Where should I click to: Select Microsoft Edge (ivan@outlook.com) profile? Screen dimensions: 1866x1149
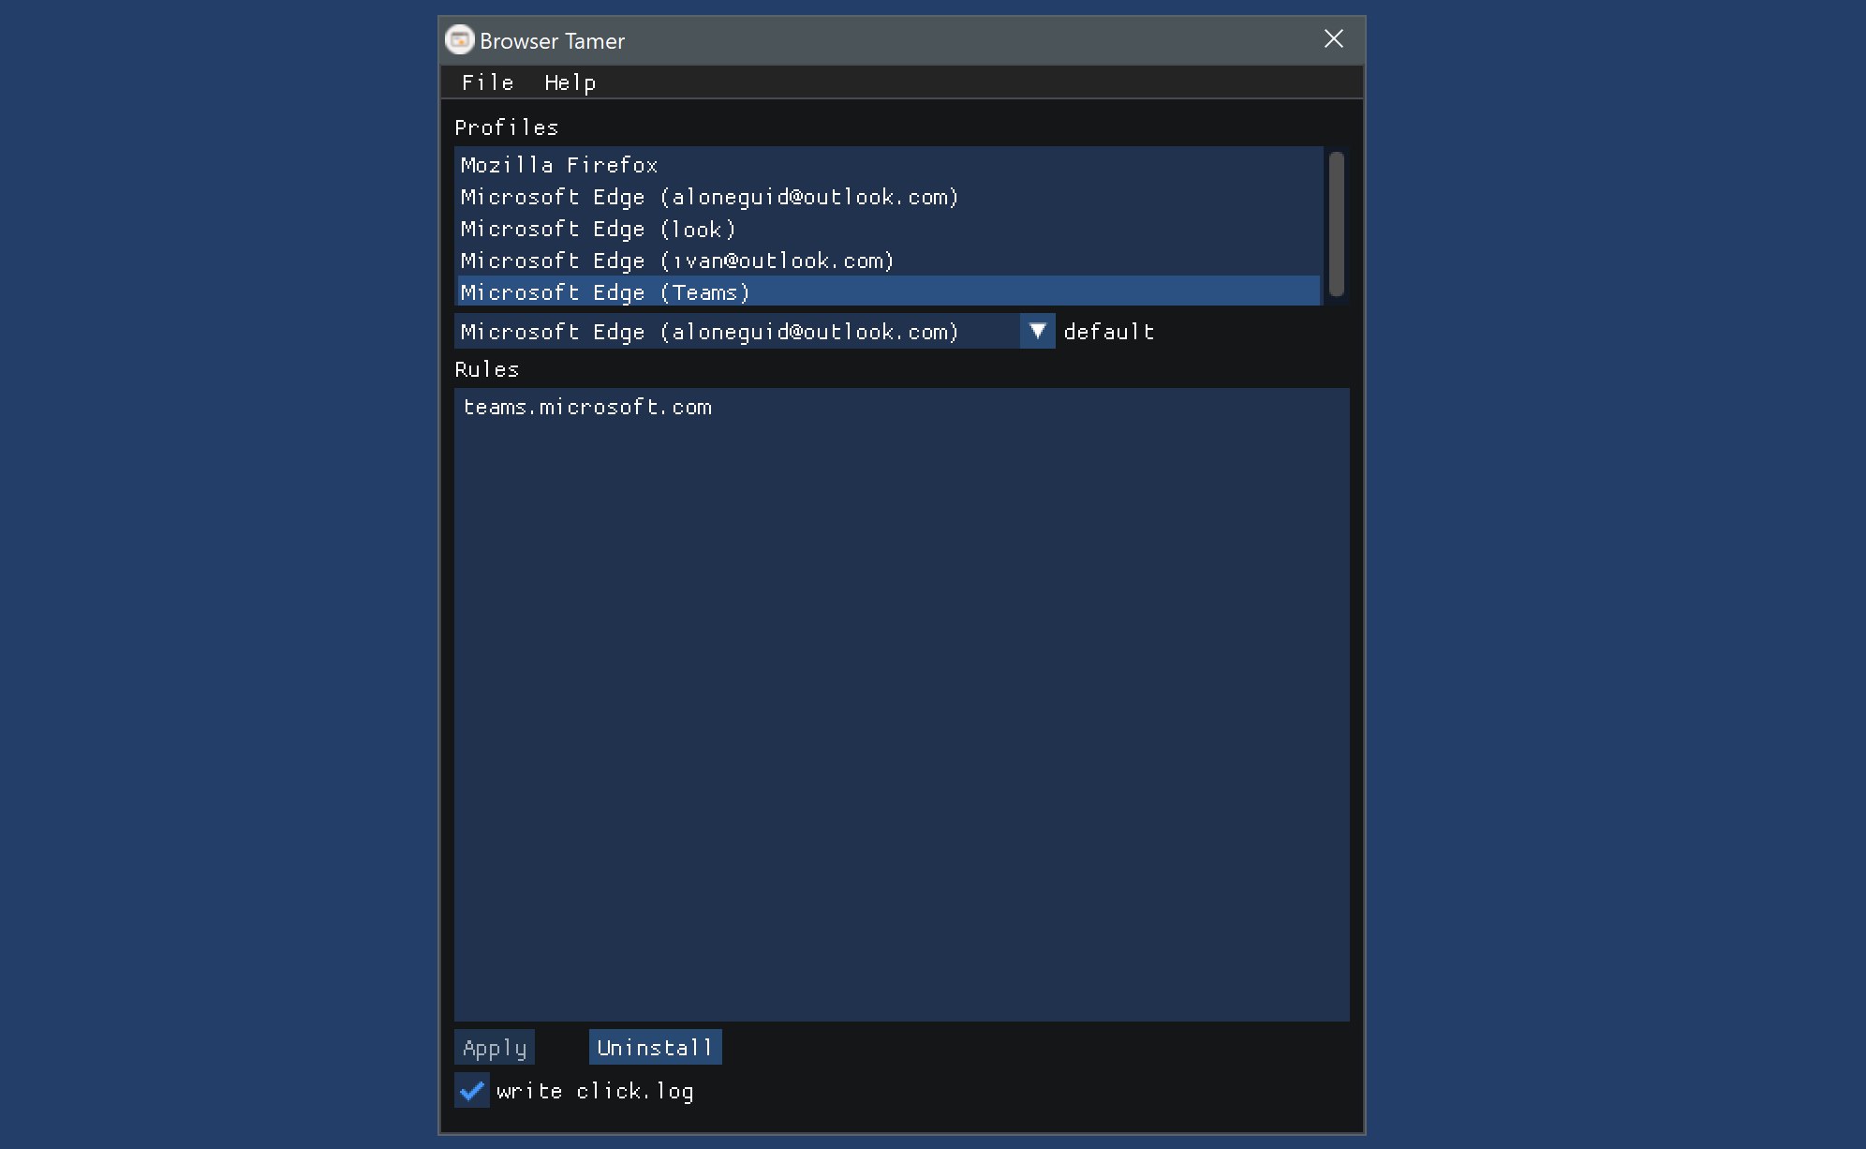click(888, 261)
